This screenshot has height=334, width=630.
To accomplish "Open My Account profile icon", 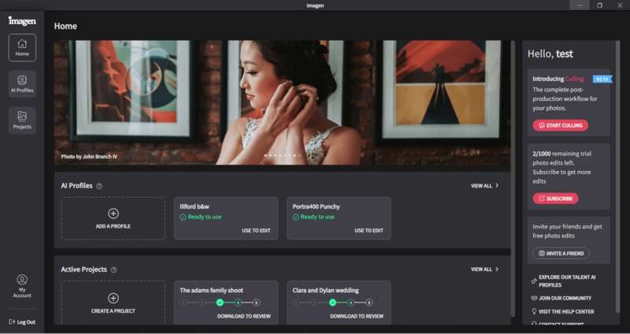I will point(22,280).
